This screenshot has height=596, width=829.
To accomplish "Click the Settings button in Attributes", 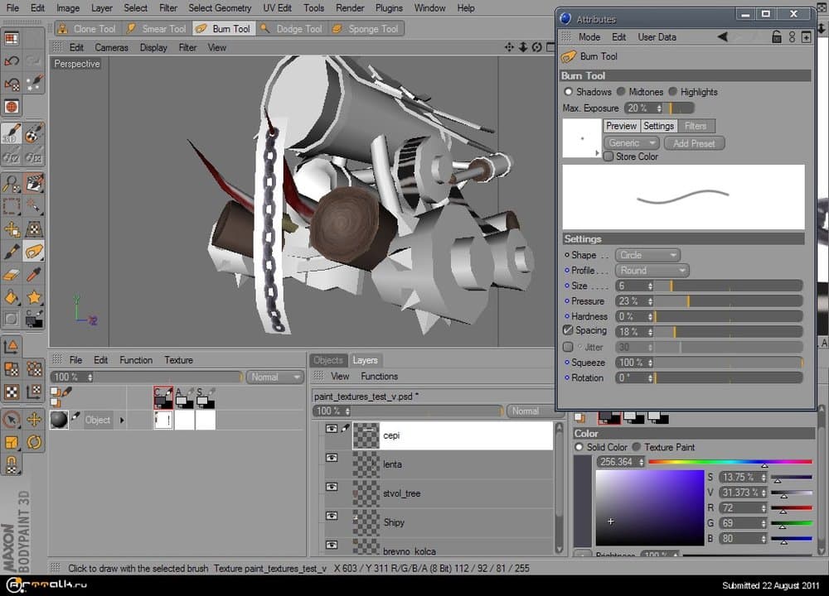I will tap(658, 126).
